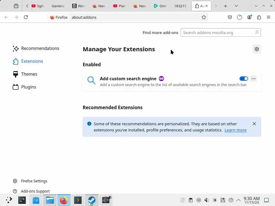Open a new tab with the plus button
Viewport: 275px width, 206px height.
pos(225,6)
